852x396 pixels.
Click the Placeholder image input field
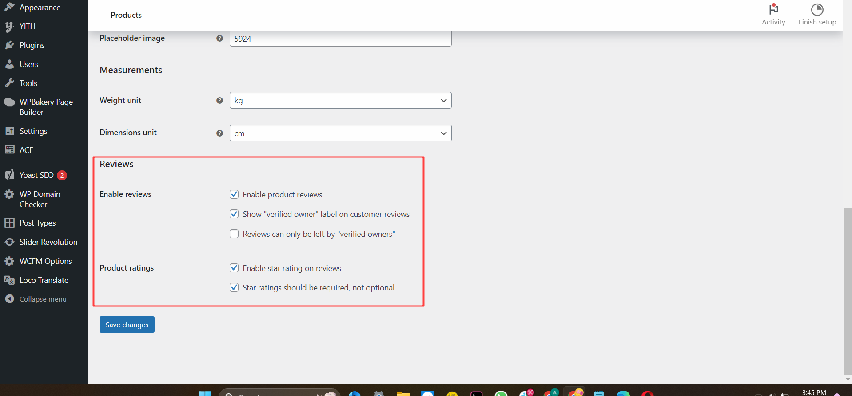coord(340,39)
